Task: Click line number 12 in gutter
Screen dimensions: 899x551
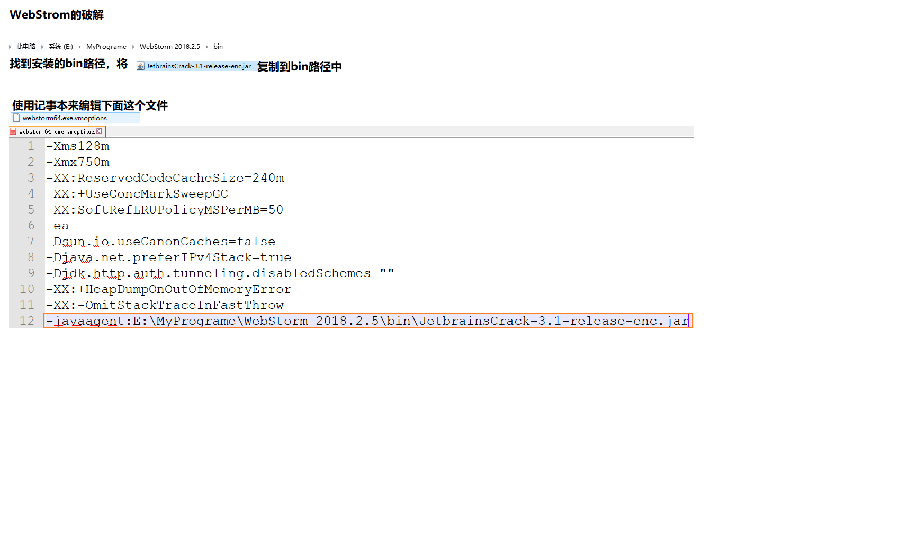Action: pos(27,321)
